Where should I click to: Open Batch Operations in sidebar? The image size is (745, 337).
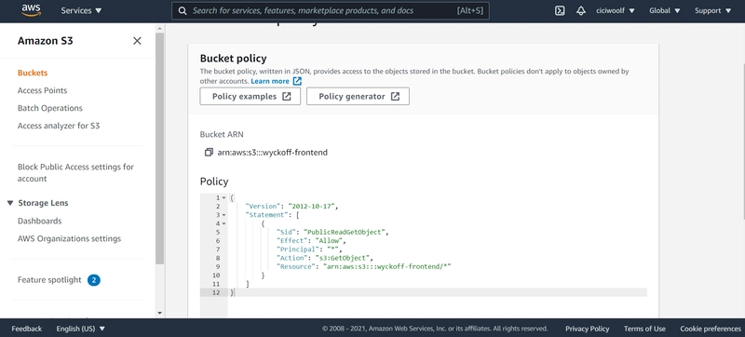(x=50, y=108)
